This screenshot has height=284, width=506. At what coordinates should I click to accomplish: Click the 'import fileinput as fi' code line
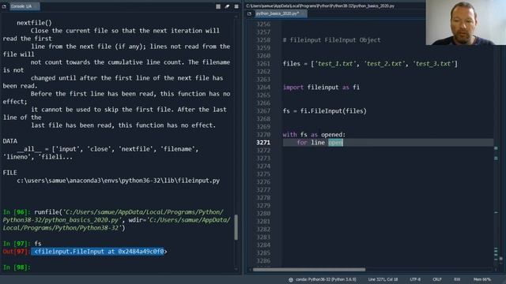pyautogui.click(x=321, y=88)
